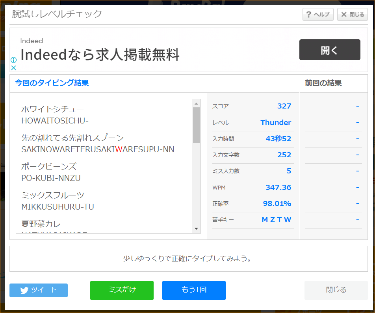Play again with もう1回 button
375x313 pixels.
point(194,290)
